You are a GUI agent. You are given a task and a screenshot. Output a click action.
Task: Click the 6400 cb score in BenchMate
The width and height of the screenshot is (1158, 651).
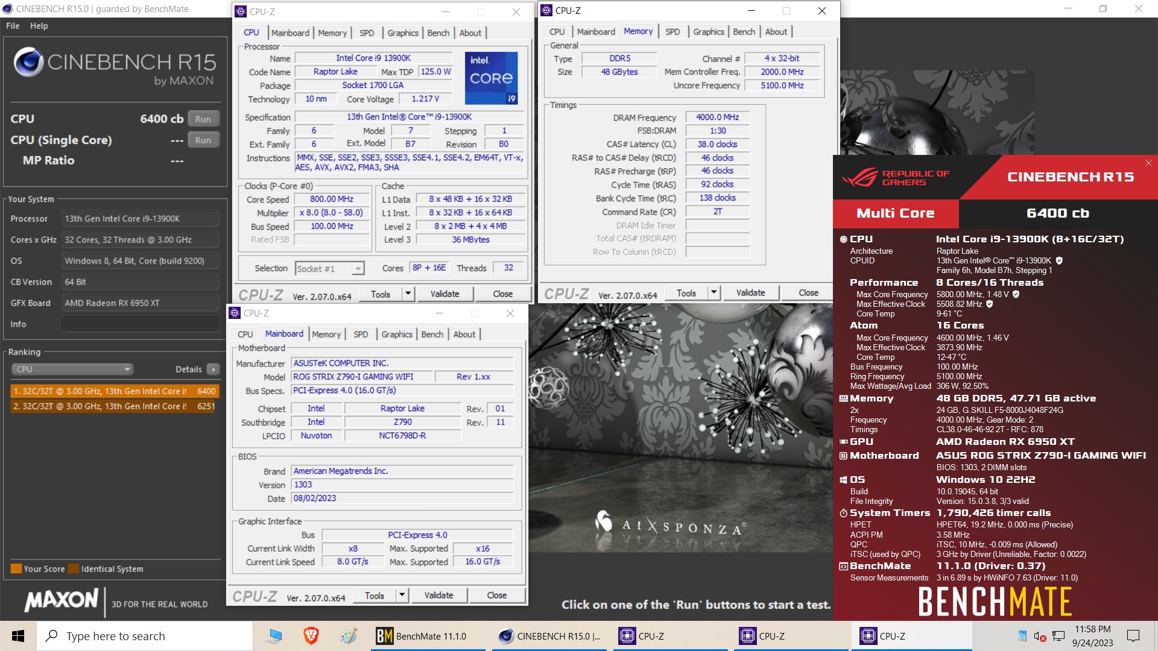[1058, 213]
